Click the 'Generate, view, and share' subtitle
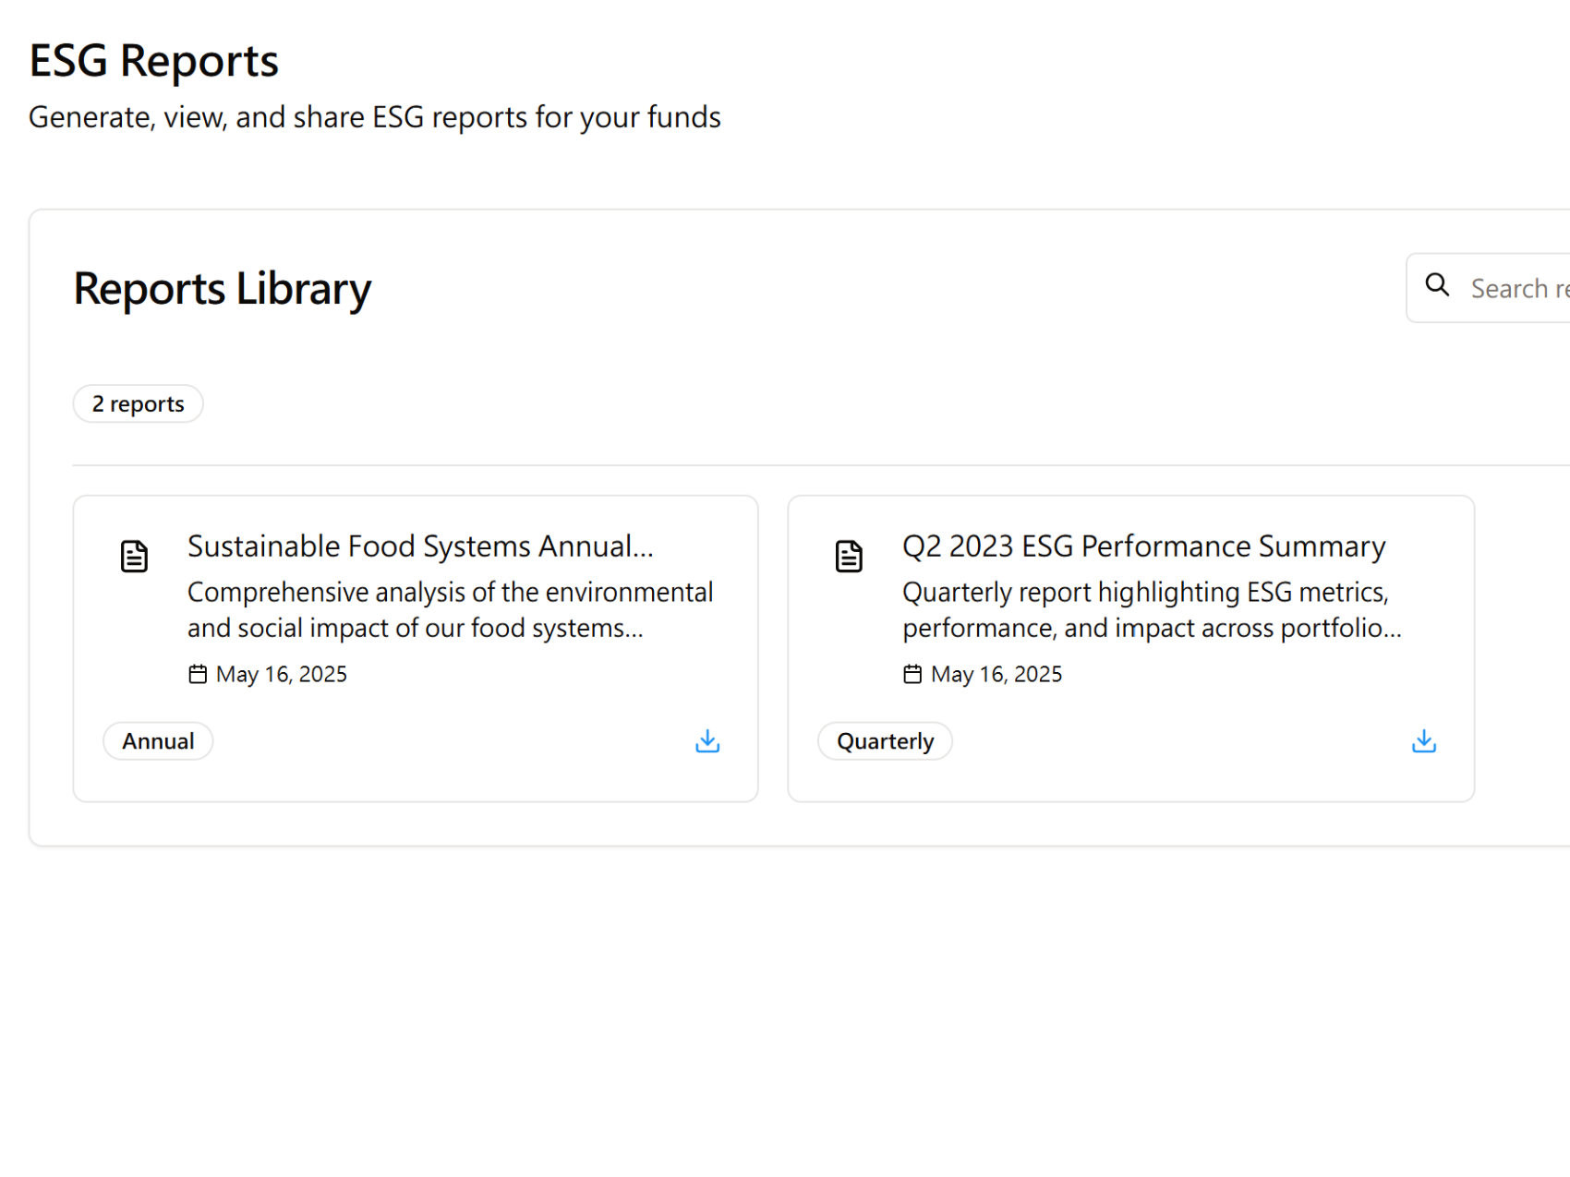The image size is (1570, 1177). 374,117
